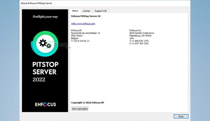Click the Enfocus logo on the banner
210x121 pixels.
tap(45, 104)
